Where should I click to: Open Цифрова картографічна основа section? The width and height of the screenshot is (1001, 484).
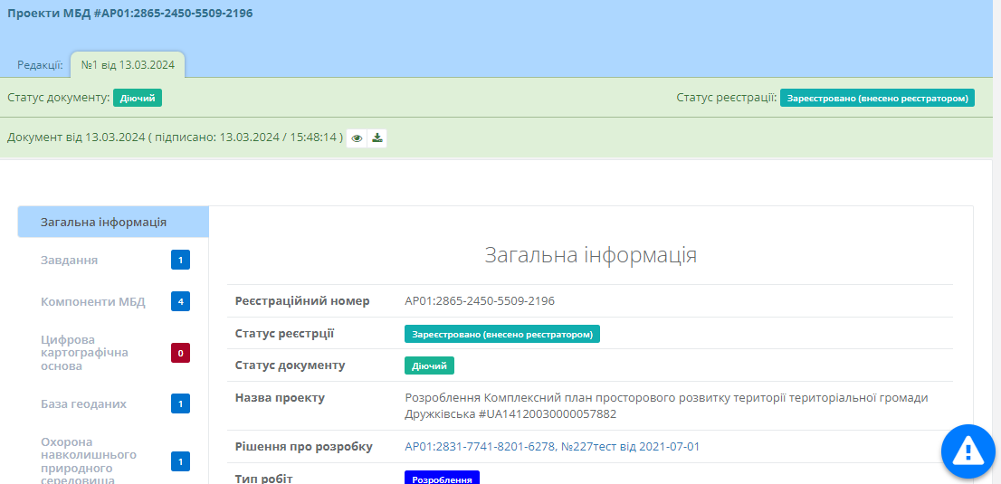[84, 353]
